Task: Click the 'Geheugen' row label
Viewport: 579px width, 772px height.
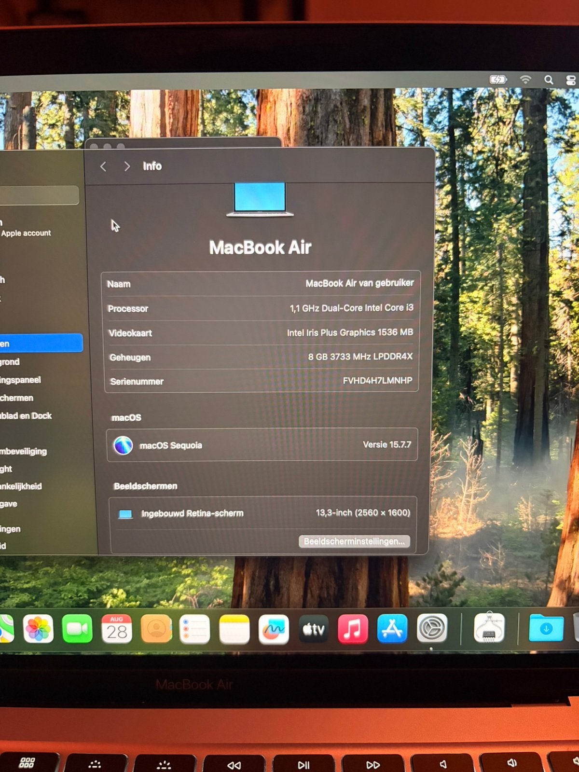Action: coord(130,358)
